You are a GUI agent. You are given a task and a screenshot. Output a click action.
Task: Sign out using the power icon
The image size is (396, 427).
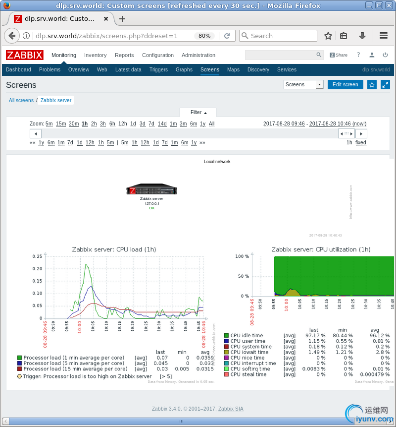[x=385, y=55]
